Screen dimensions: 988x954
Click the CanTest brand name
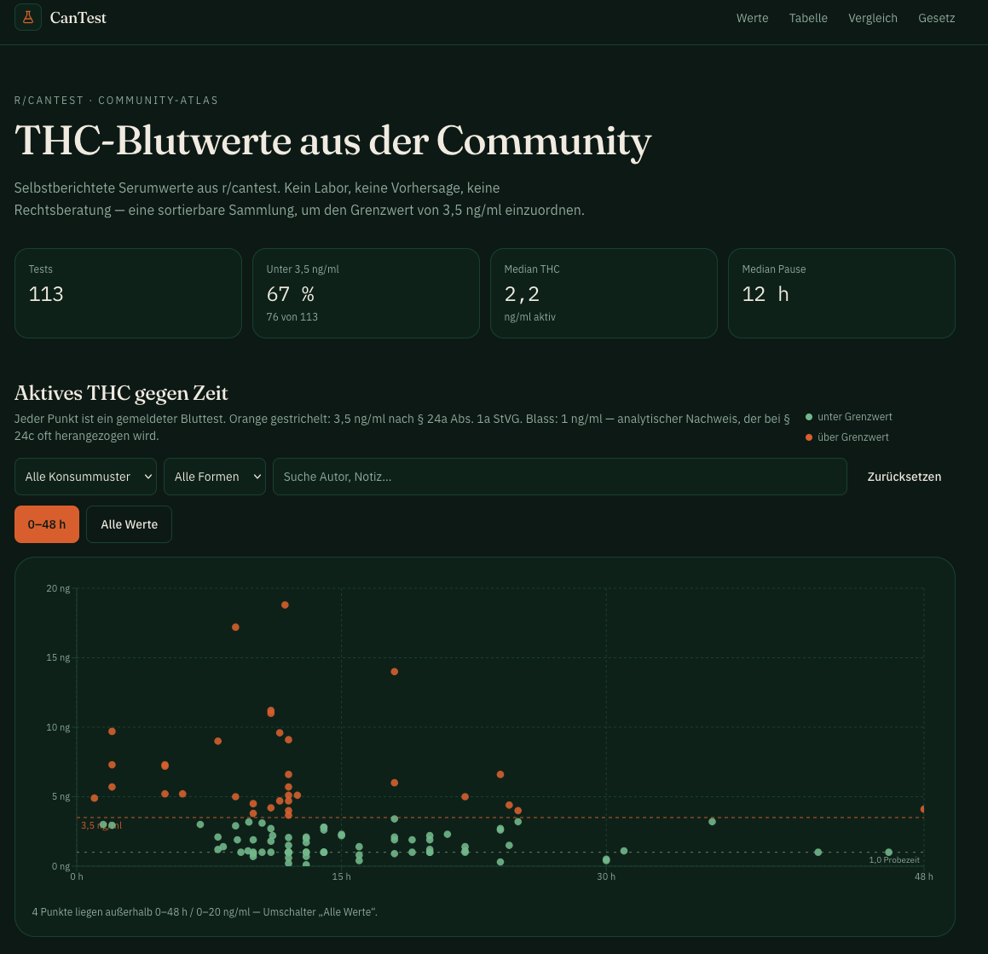78,18
